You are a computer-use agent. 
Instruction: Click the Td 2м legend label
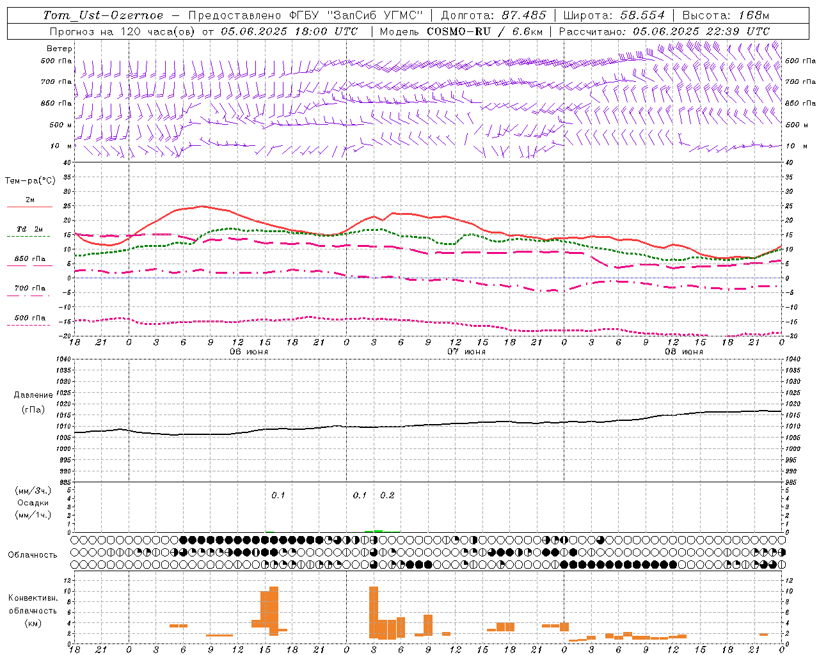tap(30, 229)
